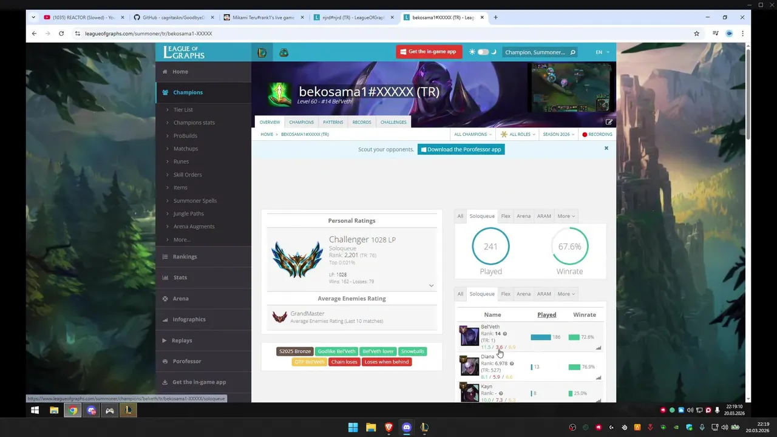
Task: Click the help icon beside Bel'Veth rank 14
Action: point(504,334)
